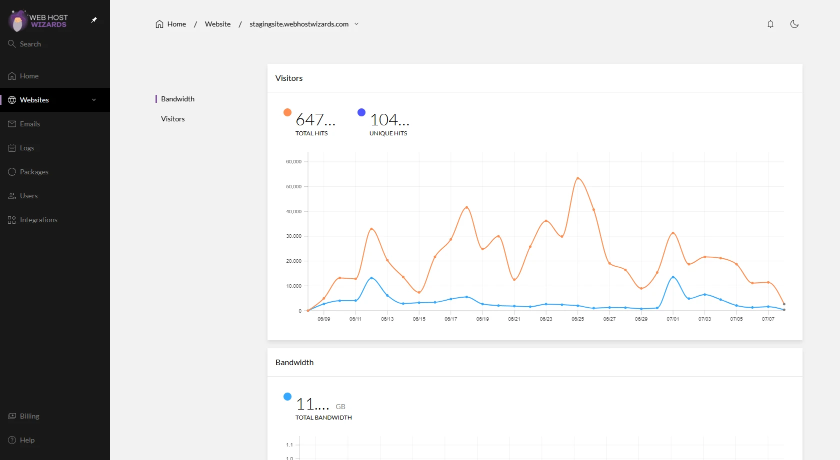Viewport: 840px width, 460px height.
Task: Click the 60,000 y-axis label
Action: click(294, 162)
